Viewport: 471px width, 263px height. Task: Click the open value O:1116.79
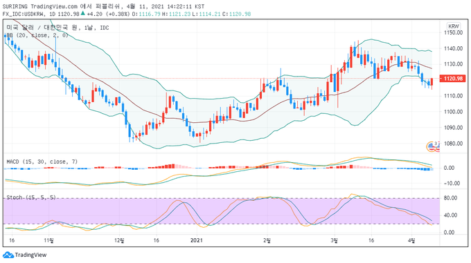(146, 14)
